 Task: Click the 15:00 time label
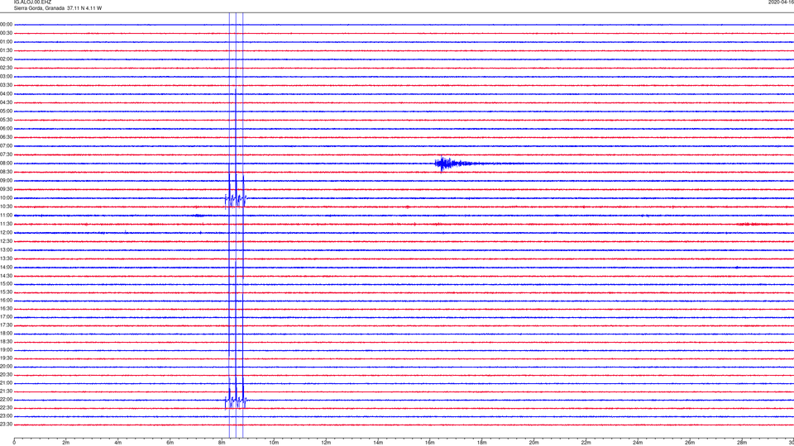click(6, 283)
